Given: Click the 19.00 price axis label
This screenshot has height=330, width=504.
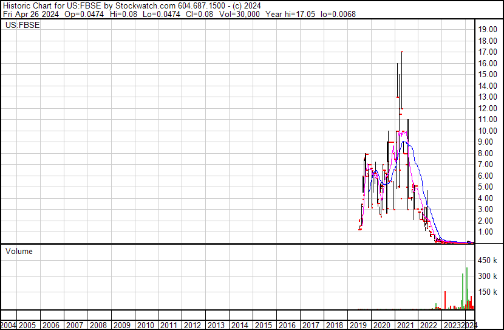Looking at the screenshot, I should [x=488, y=29].
